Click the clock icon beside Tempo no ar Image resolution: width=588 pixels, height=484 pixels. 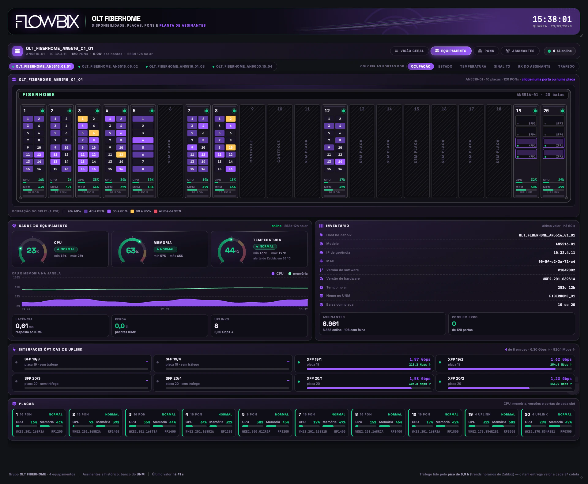tap(321, 288)
